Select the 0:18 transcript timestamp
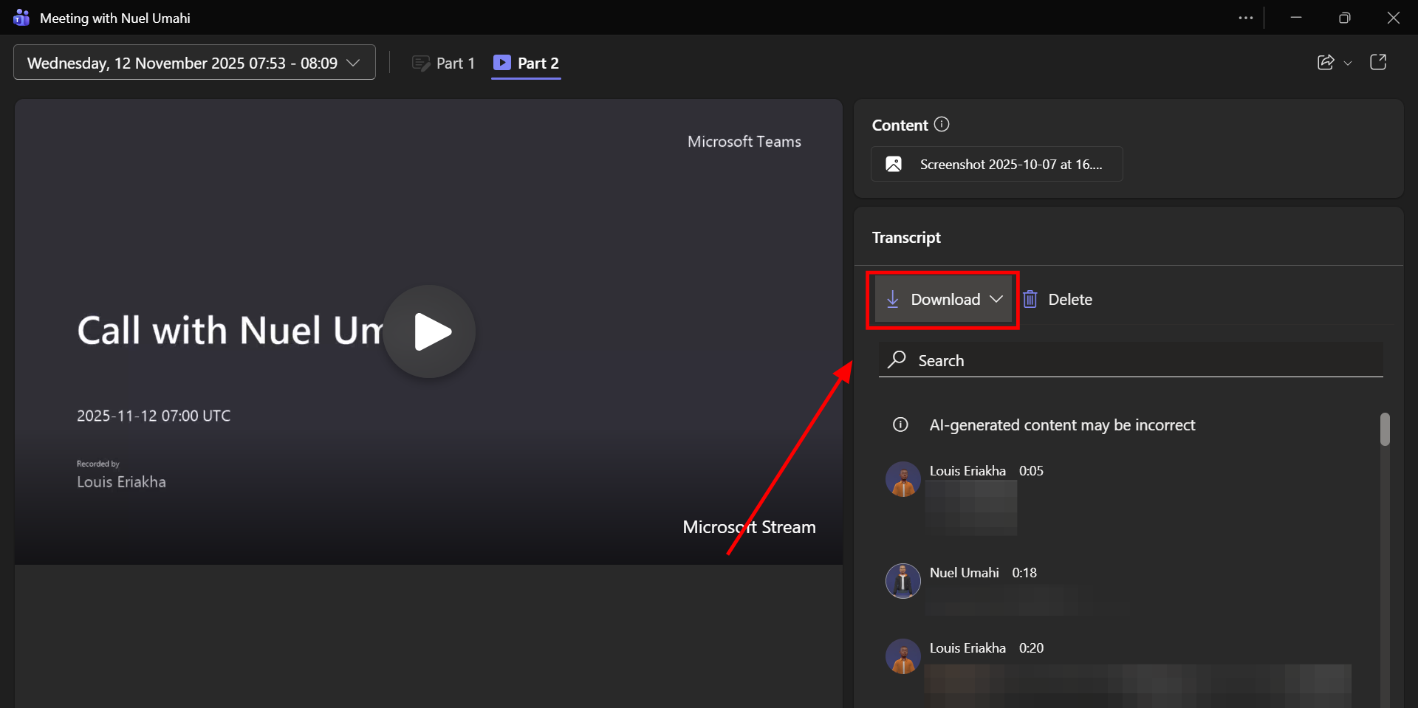 tap(1024, 573)
